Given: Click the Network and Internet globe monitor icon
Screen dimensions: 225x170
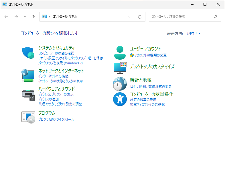Looking at the screenshot, I should [28, 75].
